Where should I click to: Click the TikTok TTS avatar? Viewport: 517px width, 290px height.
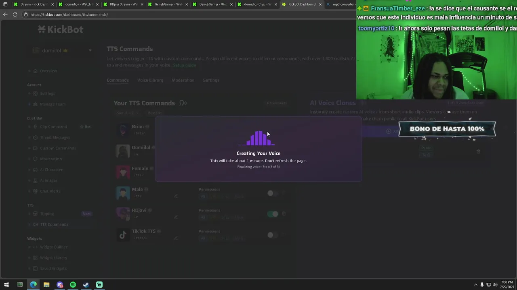click(123, 235)
